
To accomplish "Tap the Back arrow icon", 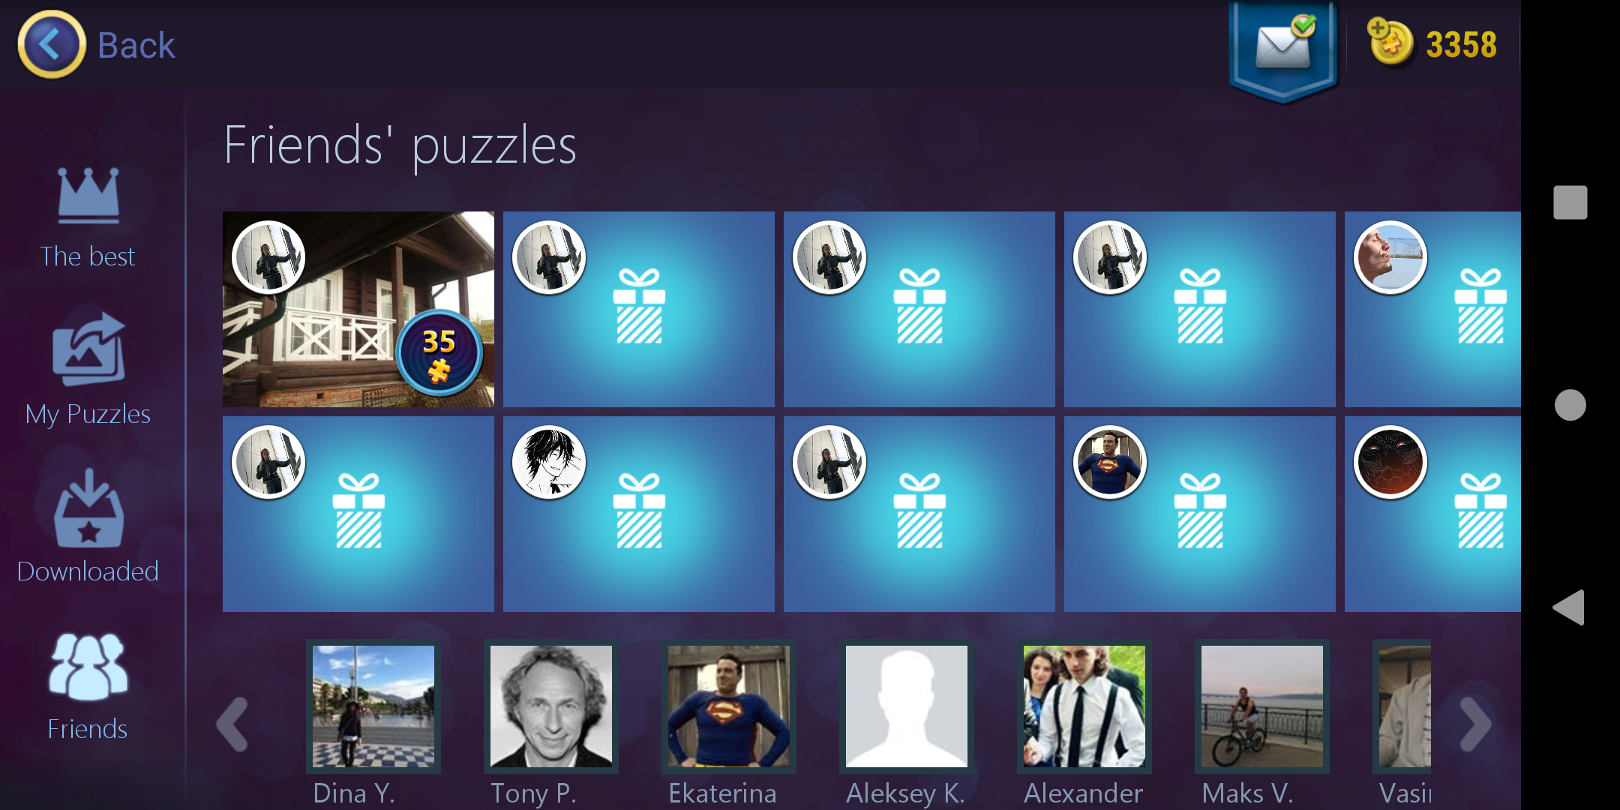I will (x=52, y=44).
